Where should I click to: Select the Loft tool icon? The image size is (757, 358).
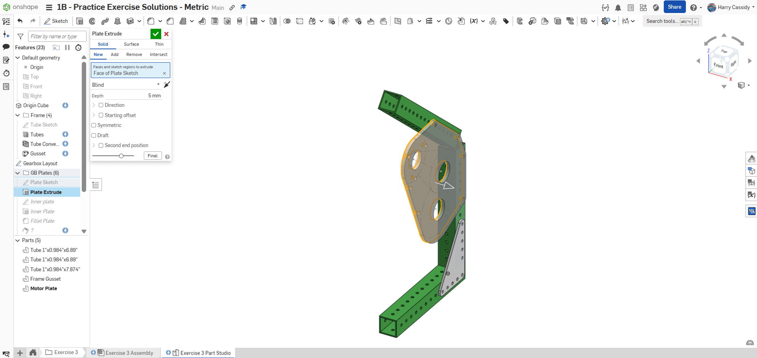[x=117, y=21]
